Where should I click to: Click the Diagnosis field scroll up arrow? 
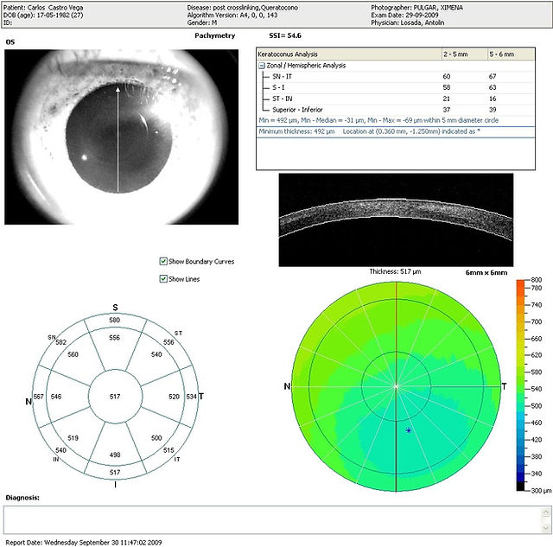546,512
